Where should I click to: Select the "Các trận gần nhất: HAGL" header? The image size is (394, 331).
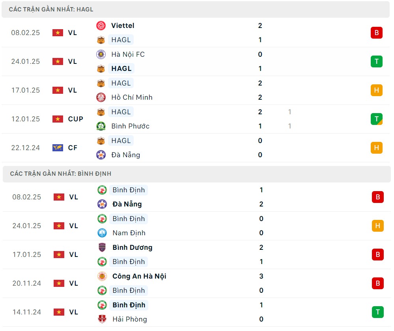click(x=51, y=9)
